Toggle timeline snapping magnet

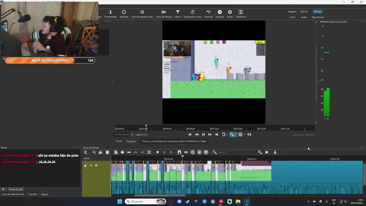pos(179,152)
